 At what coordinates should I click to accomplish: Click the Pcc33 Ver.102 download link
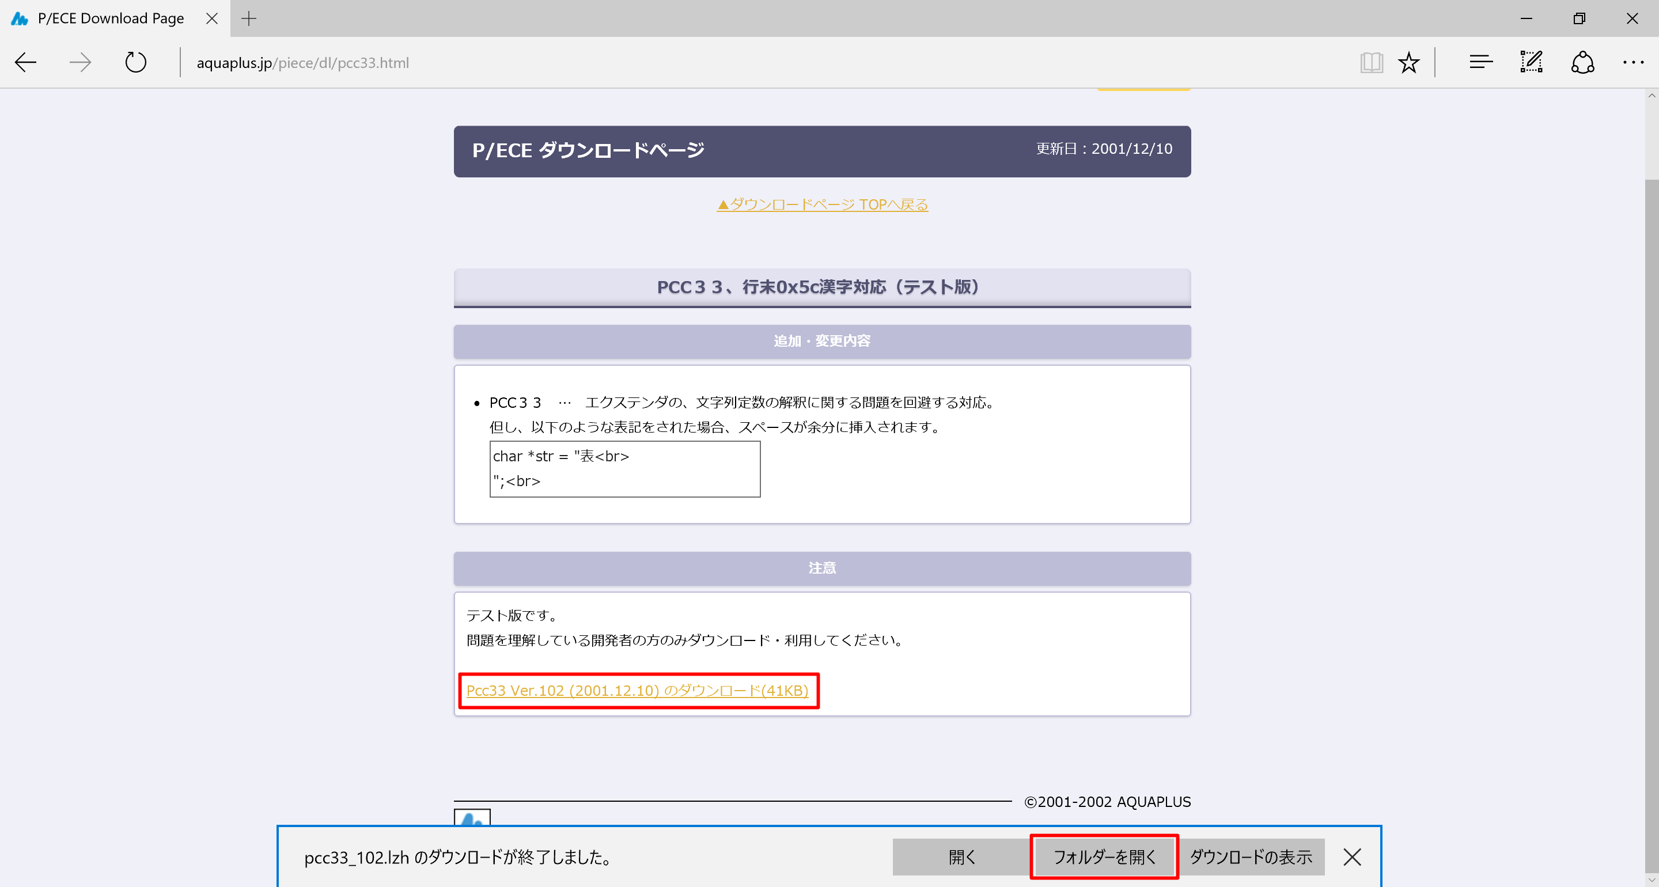tap(637, 690)
